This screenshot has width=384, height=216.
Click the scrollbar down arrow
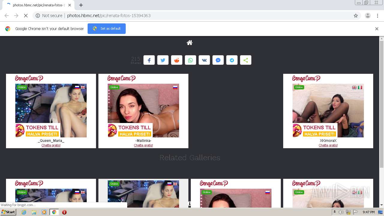pos(382,205)
